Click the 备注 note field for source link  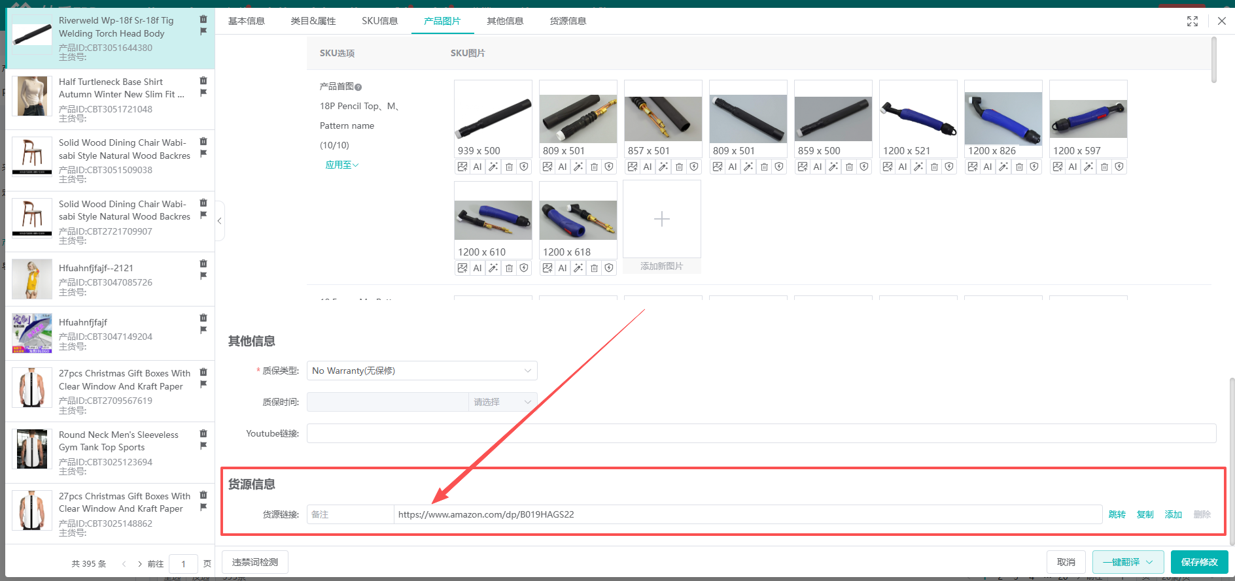point(351,514)
